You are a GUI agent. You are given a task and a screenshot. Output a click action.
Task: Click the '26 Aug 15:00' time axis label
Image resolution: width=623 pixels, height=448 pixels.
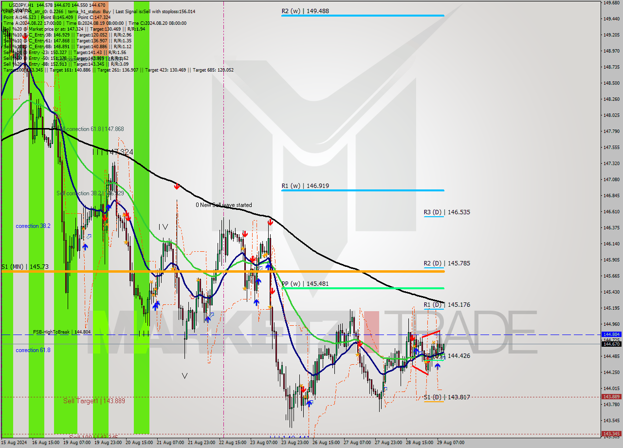tap(327, 443)
